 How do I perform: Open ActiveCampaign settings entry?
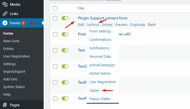(x=102, y=65)
